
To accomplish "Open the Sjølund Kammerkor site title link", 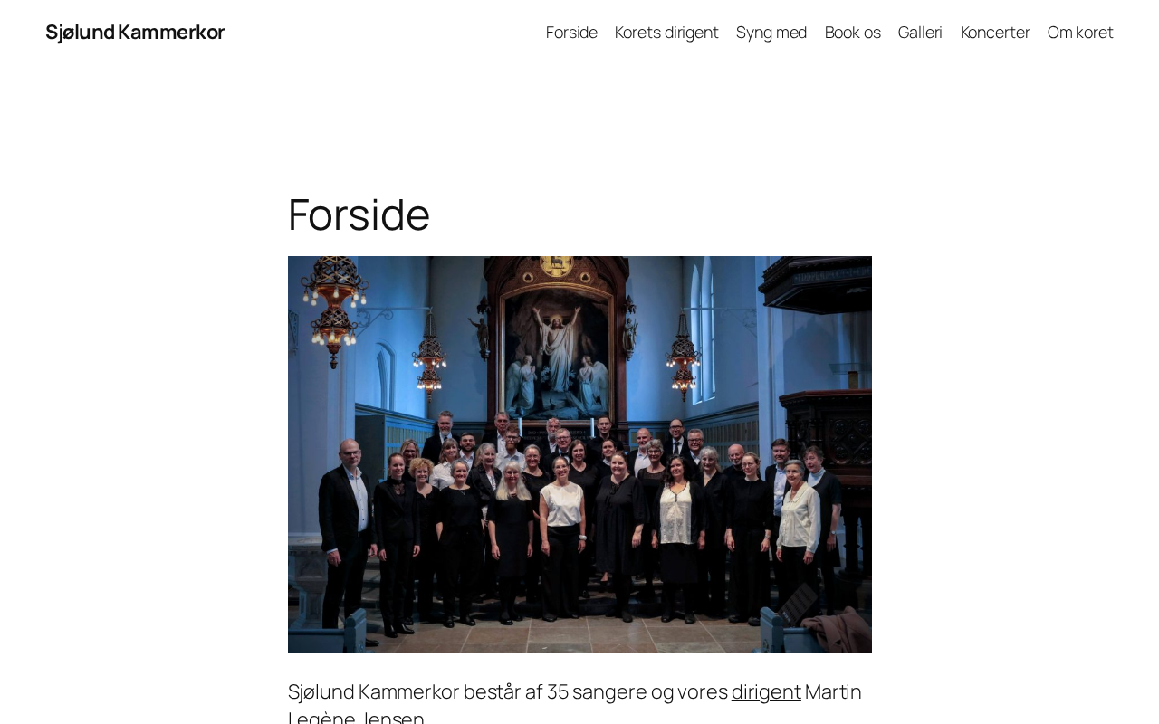I will (135, 32).
